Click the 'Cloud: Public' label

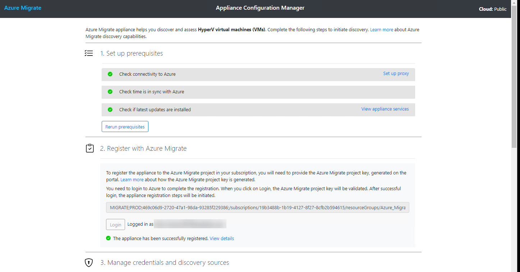pos(493,9)
